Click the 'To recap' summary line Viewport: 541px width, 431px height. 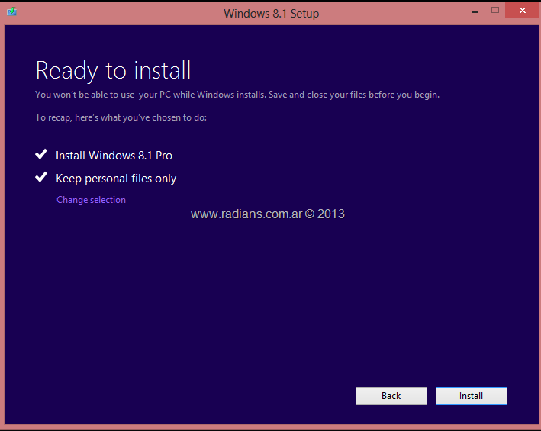point(121,117)
